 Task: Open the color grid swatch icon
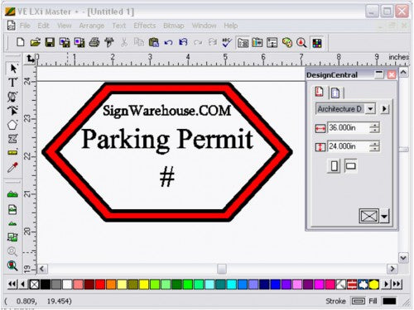(317, 43)
